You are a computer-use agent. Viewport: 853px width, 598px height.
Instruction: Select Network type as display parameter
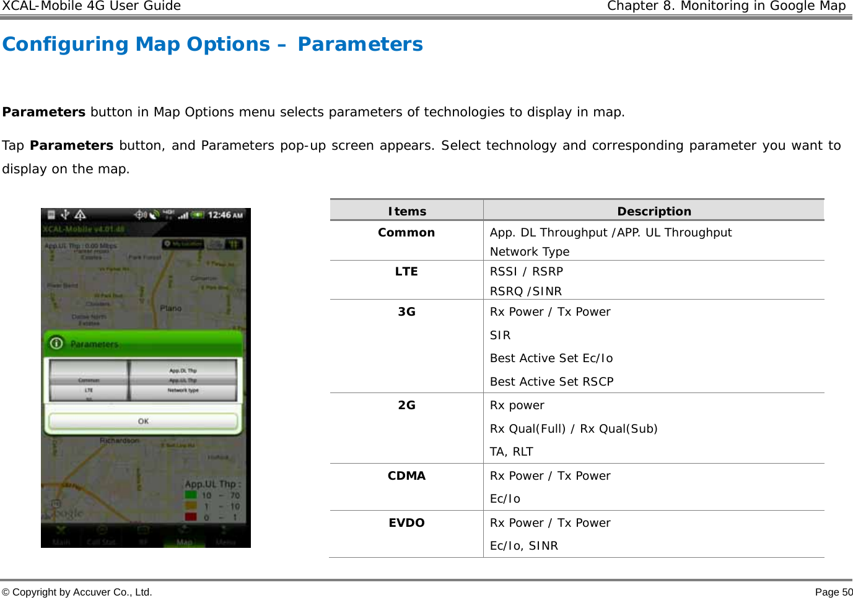(183, 389)
